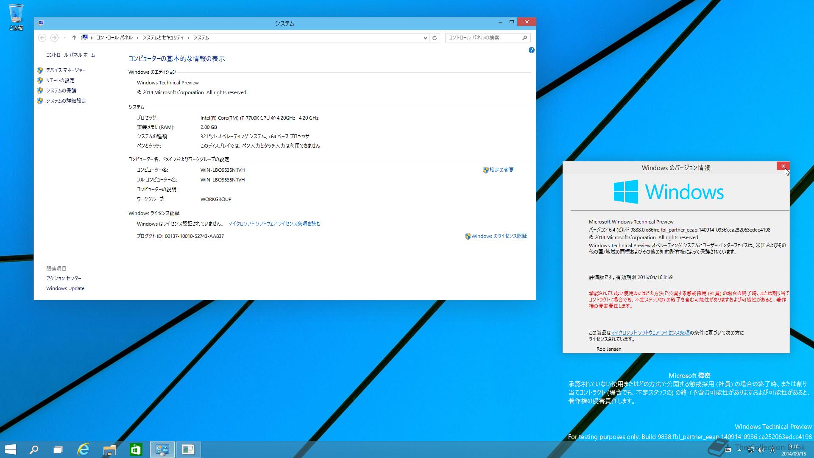Launch Internet Explorer from taskbar

(84, 450)
